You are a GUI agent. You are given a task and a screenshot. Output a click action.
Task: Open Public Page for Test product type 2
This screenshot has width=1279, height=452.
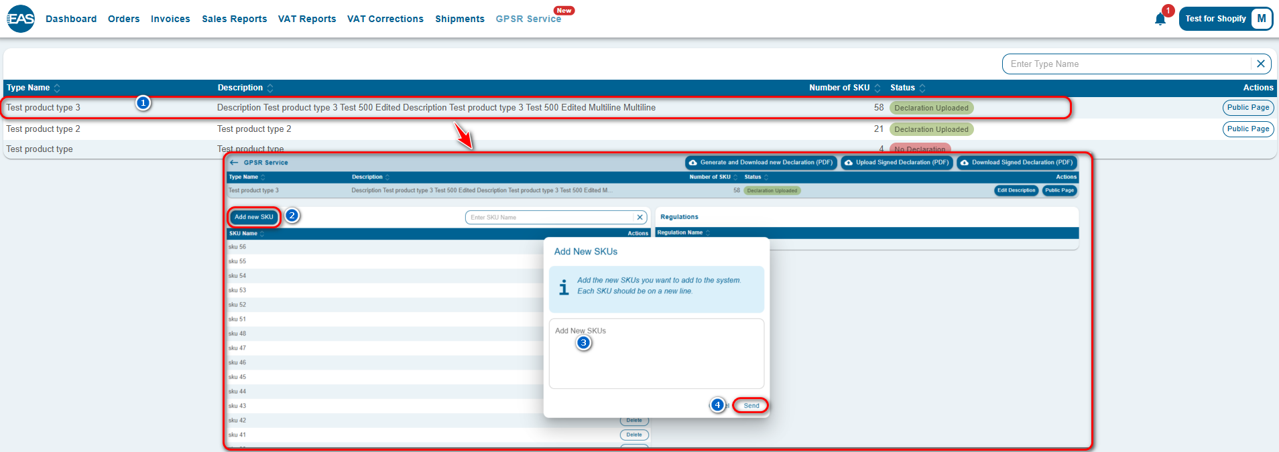[1247, 129]
